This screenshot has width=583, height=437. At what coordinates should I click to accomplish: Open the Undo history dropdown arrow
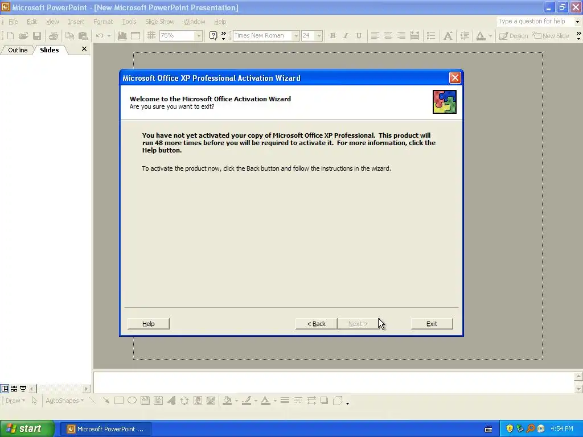[109, 36]
